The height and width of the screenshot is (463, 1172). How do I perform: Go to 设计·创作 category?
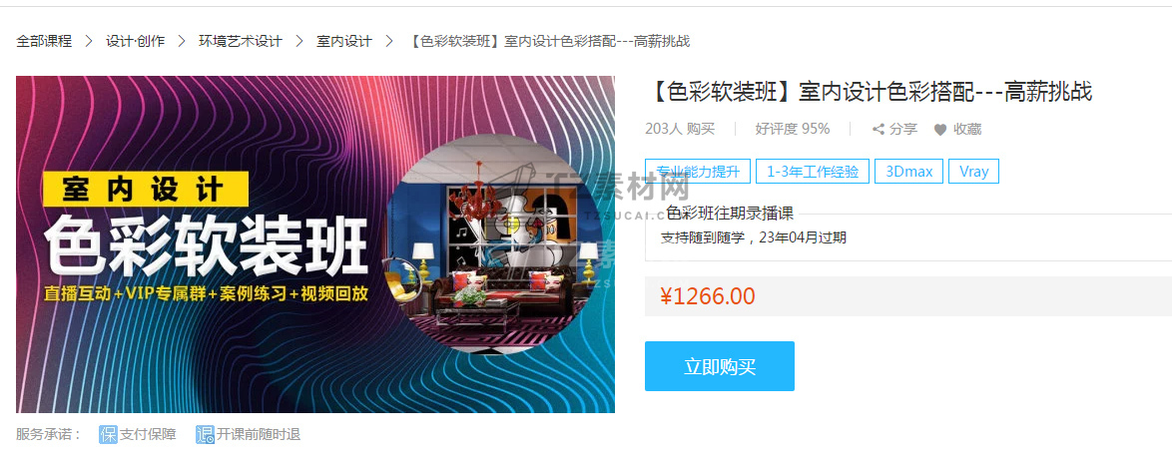[136, 41]
